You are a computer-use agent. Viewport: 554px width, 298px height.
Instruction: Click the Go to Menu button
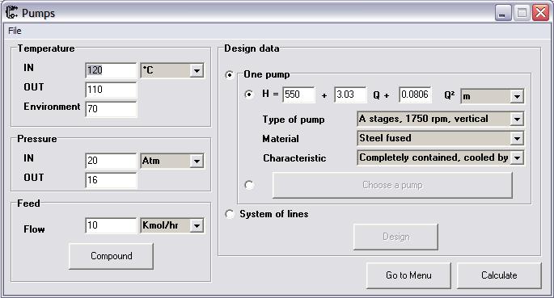point(408,275)
